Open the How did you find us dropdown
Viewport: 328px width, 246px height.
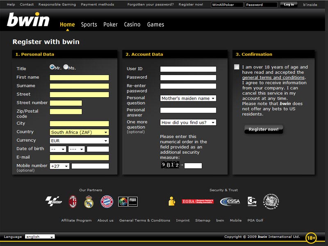coord(188,122)
